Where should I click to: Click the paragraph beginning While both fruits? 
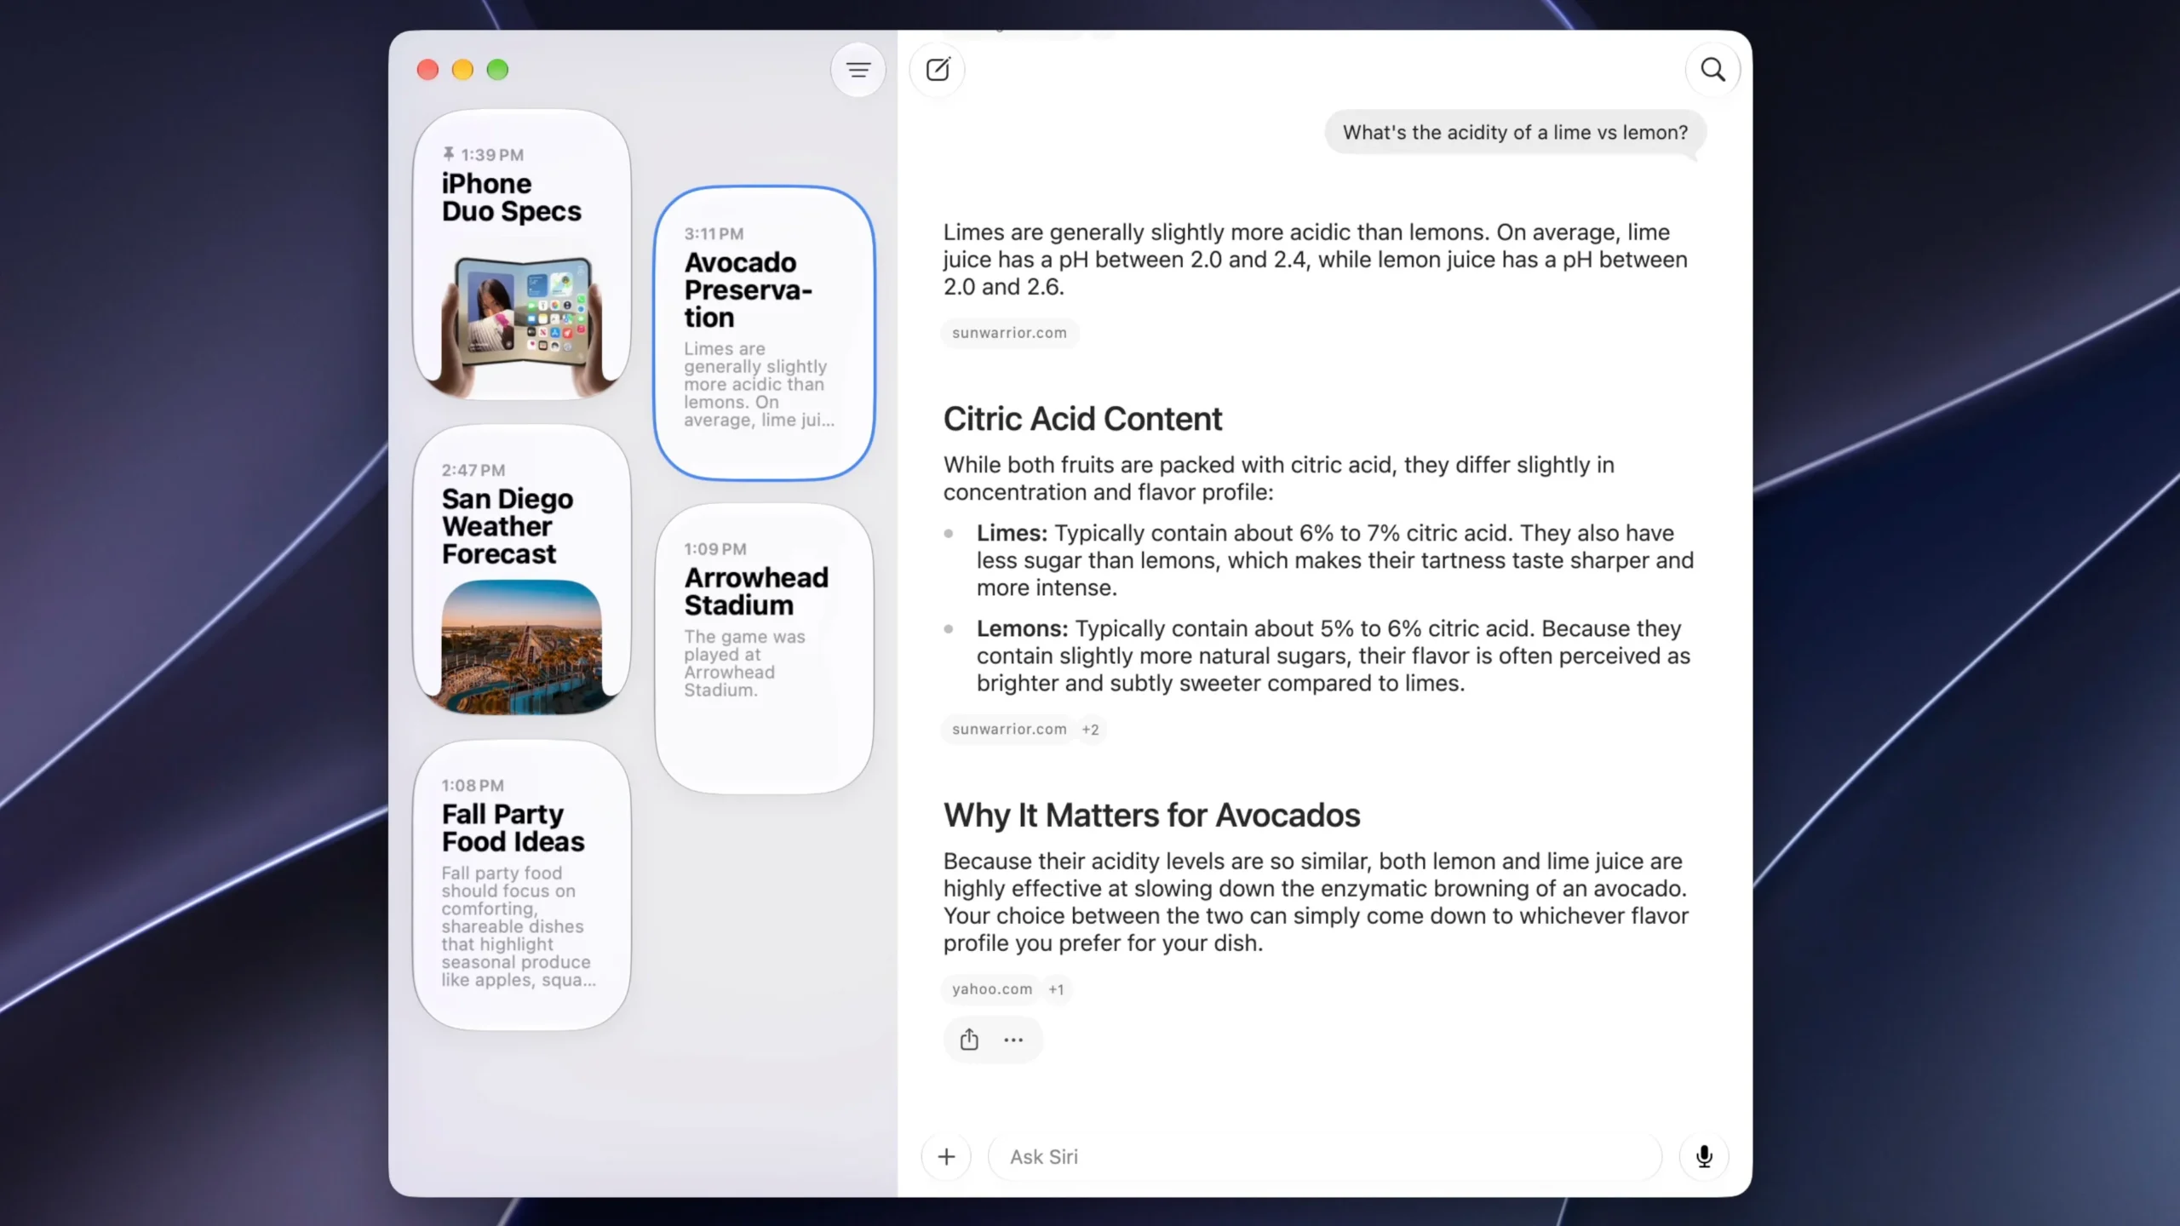[1279, 478]
